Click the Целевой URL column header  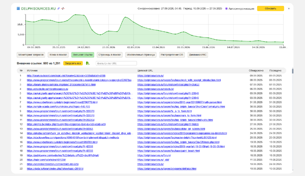tap(145, 70)
